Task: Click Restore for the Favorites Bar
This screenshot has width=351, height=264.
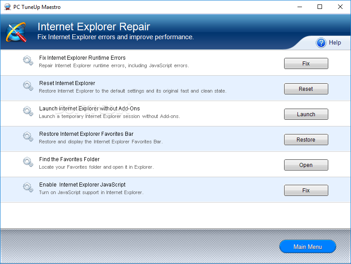Action: (x=306, y=140)
